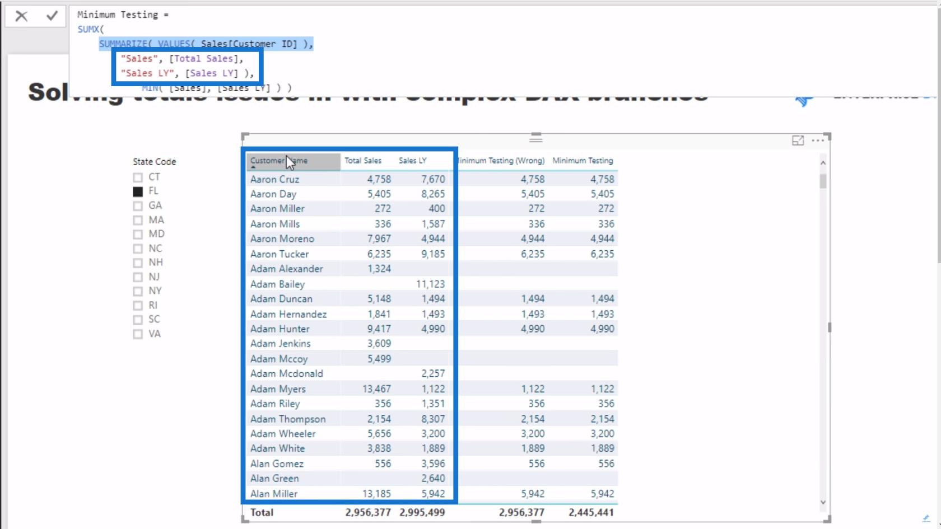Screen dimensions: 941x529
Task: Use the table's bottom-right corner handle
Action: pyautogui.click(x=828, y=519)
